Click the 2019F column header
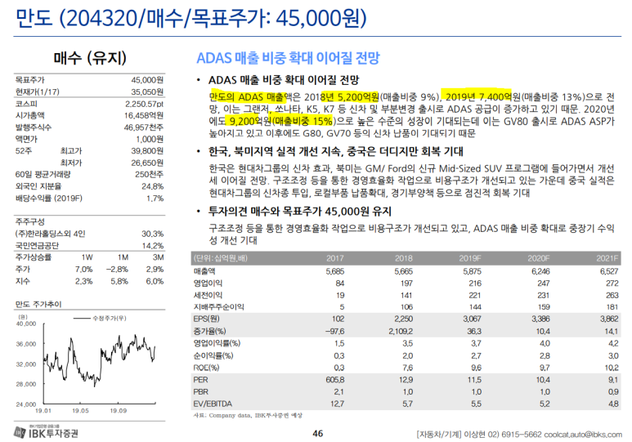This screenshot has height=442, width=632. click(x=470, y=258)
